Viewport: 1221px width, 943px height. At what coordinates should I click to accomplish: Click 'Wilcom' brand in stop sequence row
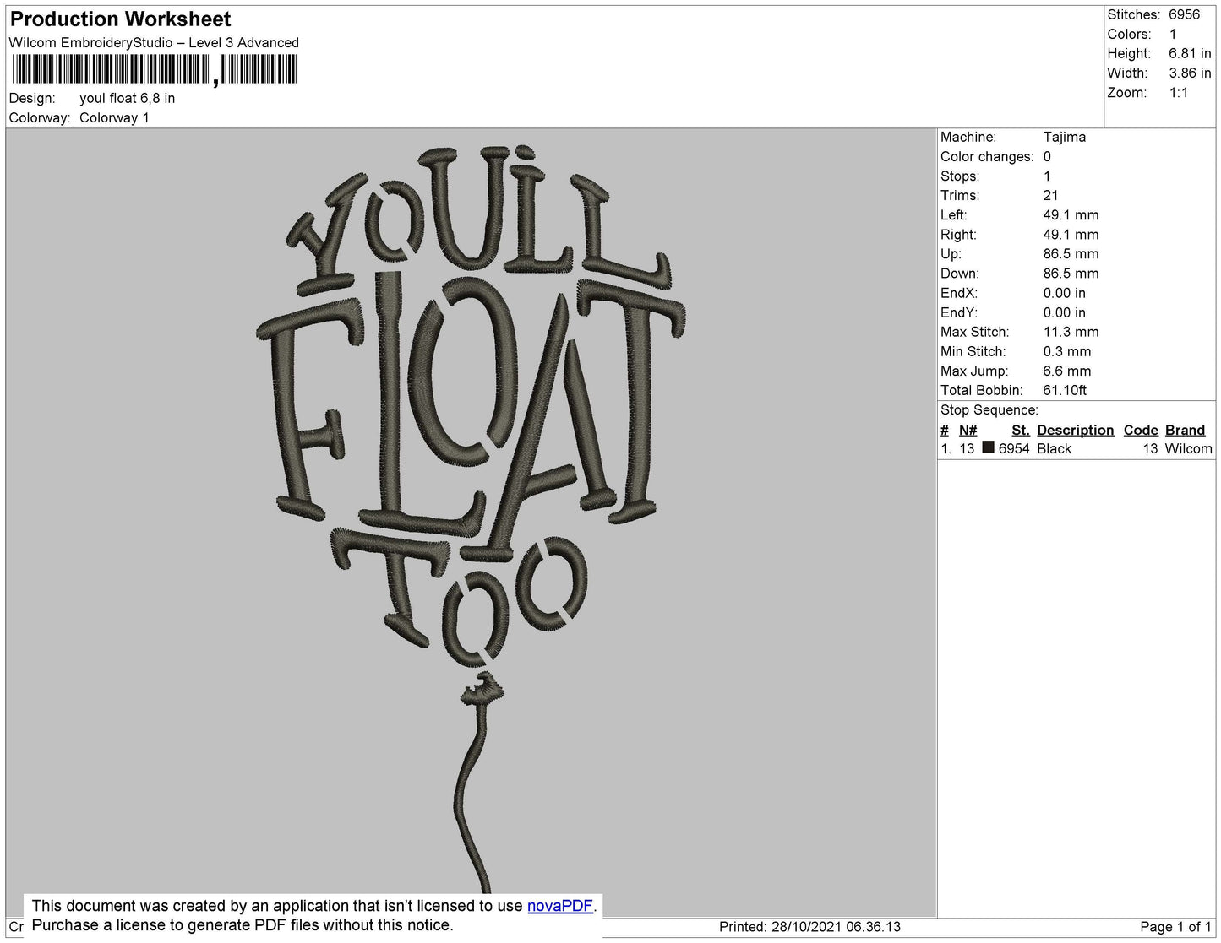(x=1189, y=448)
